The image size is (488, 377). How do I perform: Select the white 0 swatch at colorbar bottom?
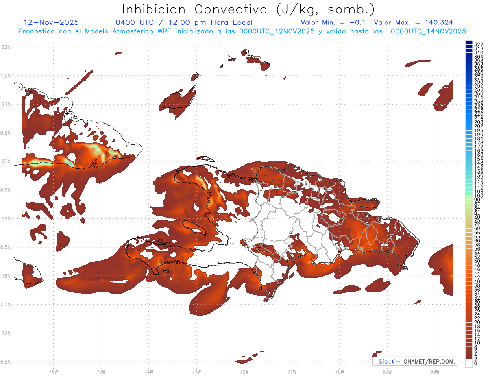(469, 364)
